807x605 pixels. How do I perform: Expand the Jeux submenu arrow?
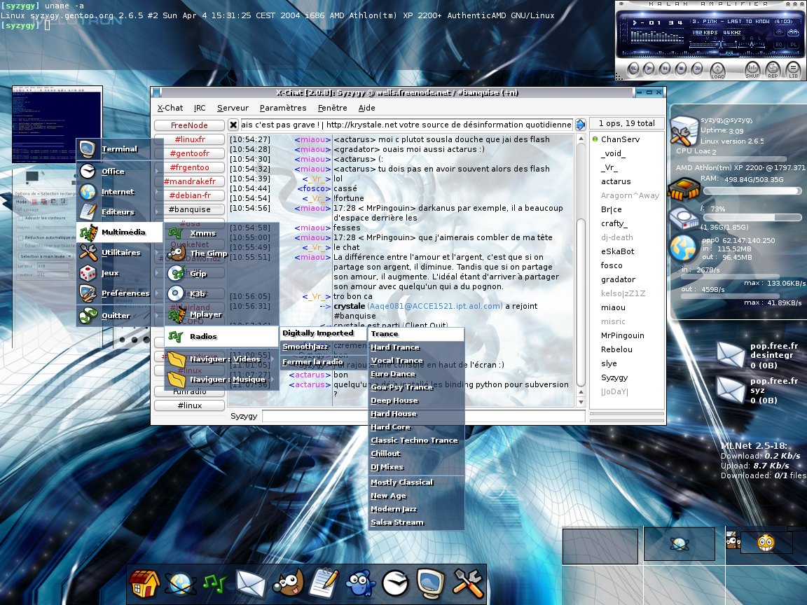pos(157,272)
